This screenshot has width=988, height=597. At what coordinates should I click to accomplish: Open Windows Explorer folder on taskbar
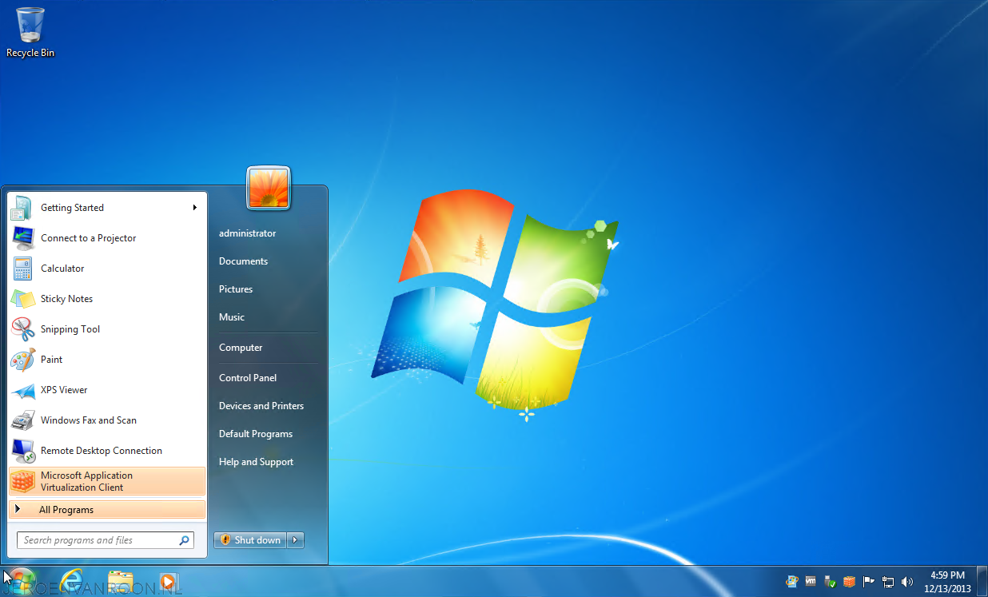tap(121, 582)
